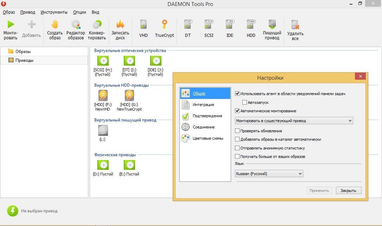The image size is (382, 226).
Task: Click the Закрыть button
Action: (x=348, y=191)
